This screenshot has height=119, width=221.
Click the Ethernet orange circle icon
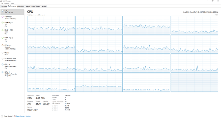(2, 45)
